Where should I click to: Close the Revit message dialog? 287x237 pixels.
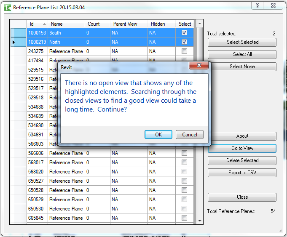[x=199, y=65]
